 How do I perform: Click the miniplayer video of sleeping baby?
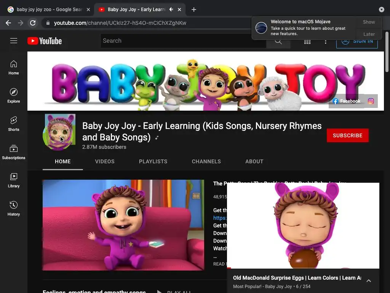click(303, 225)
